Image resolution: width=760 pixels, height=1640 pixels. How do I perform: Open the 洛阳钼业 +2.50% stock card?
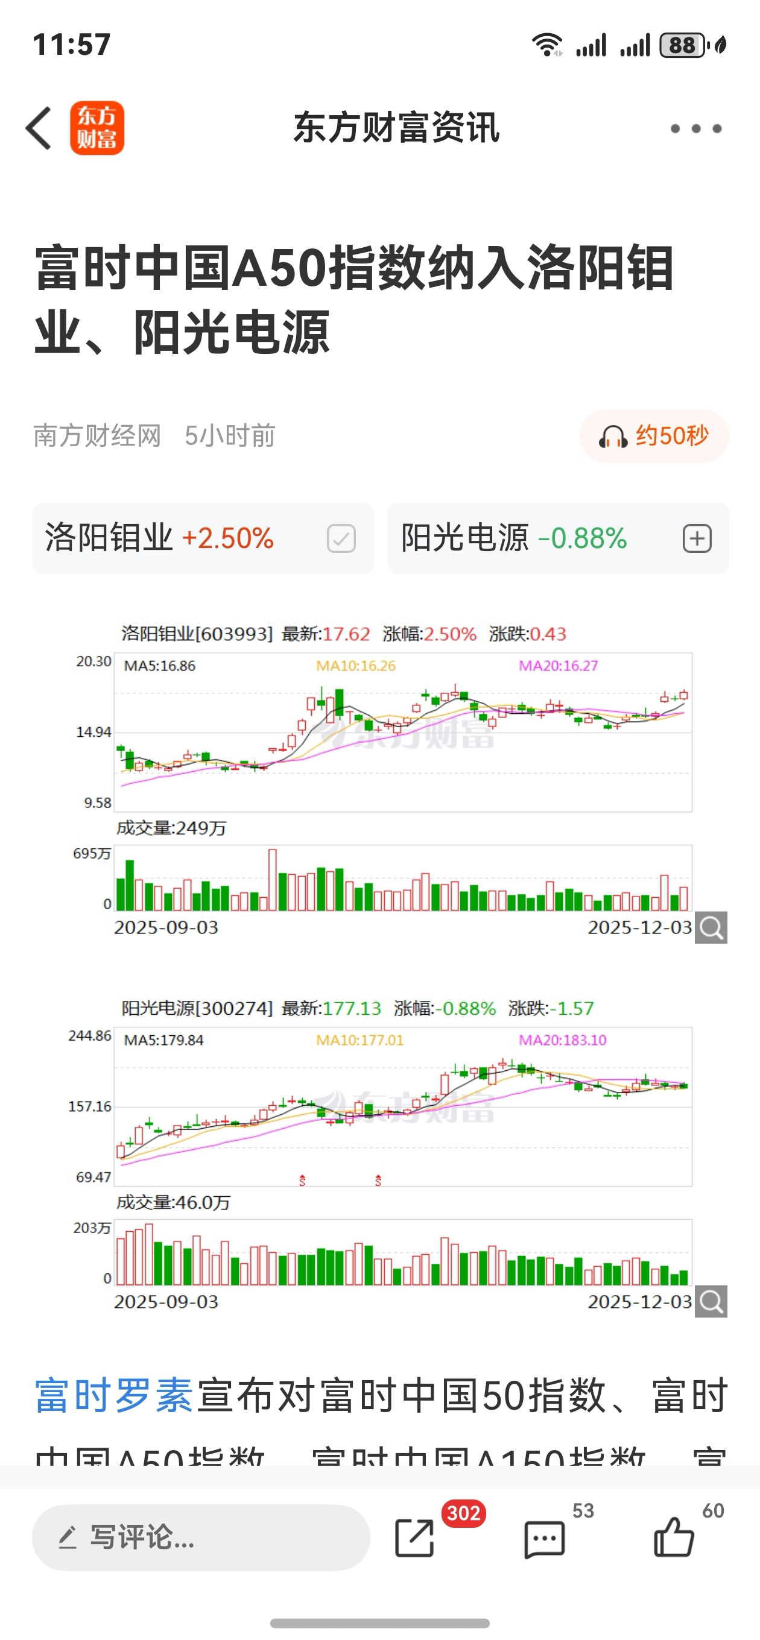point(203,538)
